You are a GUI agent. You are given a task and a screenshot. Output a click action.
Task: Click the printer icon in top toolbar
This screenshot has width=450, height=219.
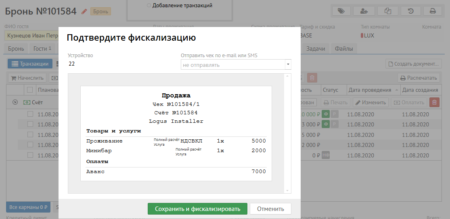[433, 11]
